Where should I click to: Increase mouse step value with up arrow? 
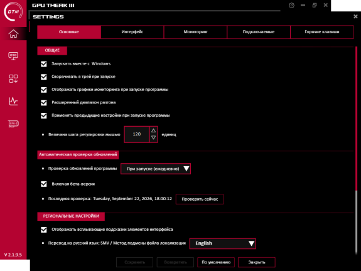154,130
